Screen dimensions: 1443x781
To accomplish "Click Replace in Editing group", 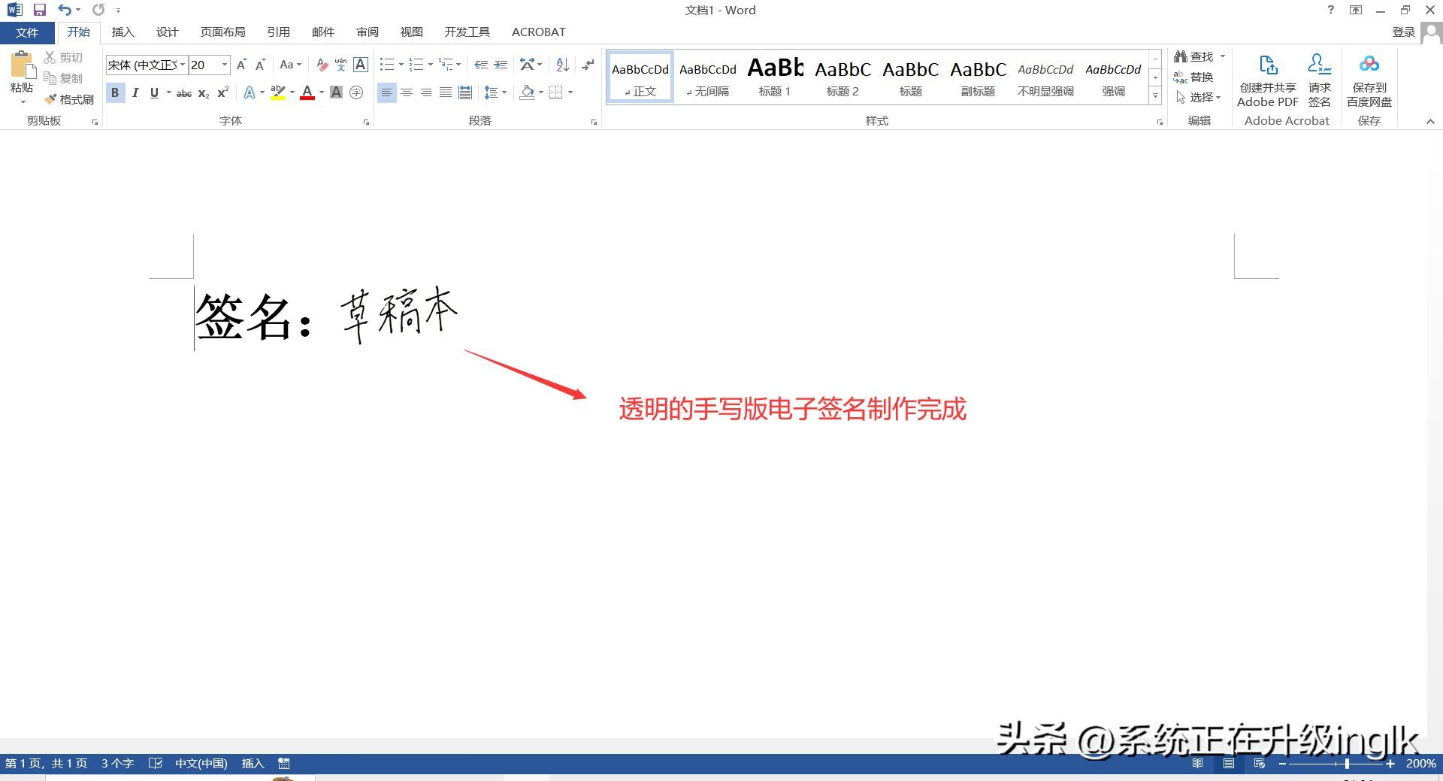I will [1194, 77].
